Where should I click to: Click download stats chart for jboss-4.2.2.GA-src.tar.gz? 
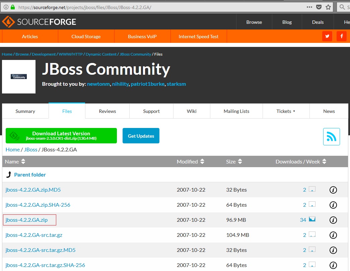point(312,234)
